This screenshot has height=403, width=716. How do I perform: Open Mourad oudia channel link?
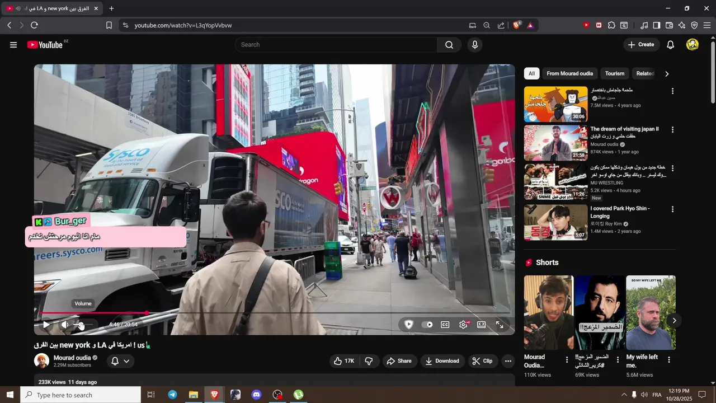[x=72, y=358]
